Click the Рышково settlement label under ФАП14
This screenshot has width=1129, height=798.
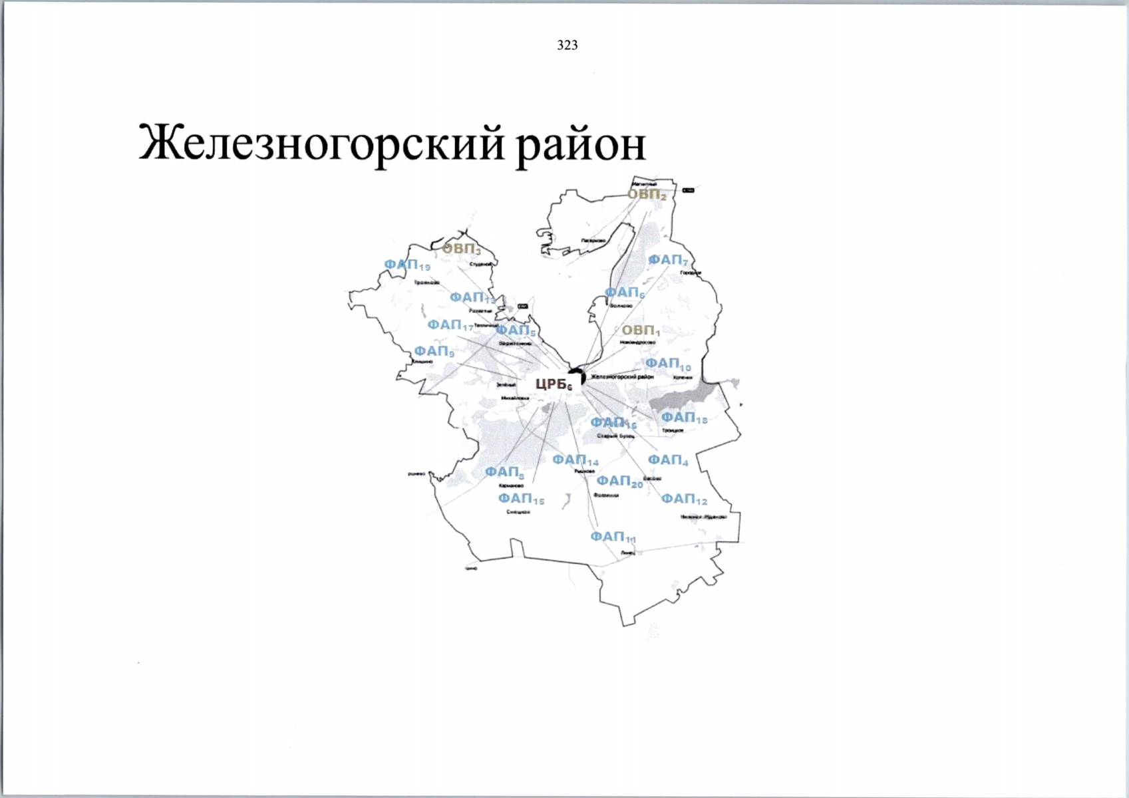[x=585, y=471]
